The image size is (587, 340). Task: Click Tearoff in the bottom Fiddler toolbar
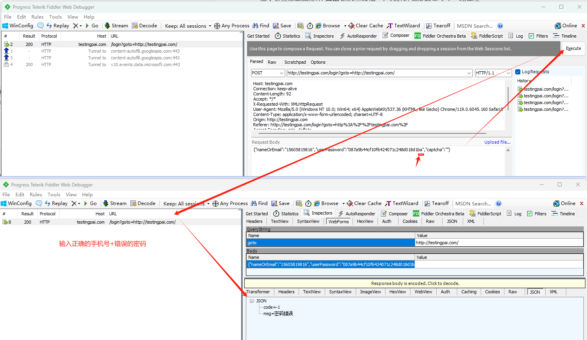[x=437, y=203]
